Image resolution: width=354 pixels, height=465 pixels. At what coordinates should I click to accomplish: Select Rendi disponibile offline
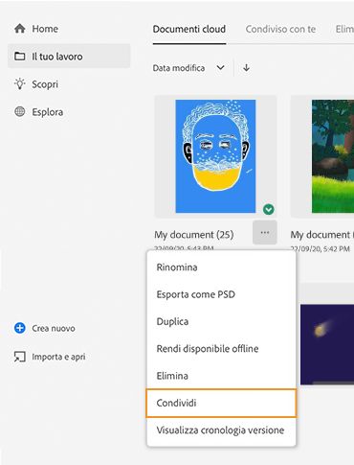[x=221, y=349]
